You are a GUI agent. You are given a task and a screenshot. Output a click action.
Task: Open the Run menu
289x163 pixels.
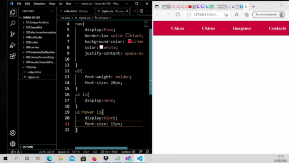coord(69,4)
